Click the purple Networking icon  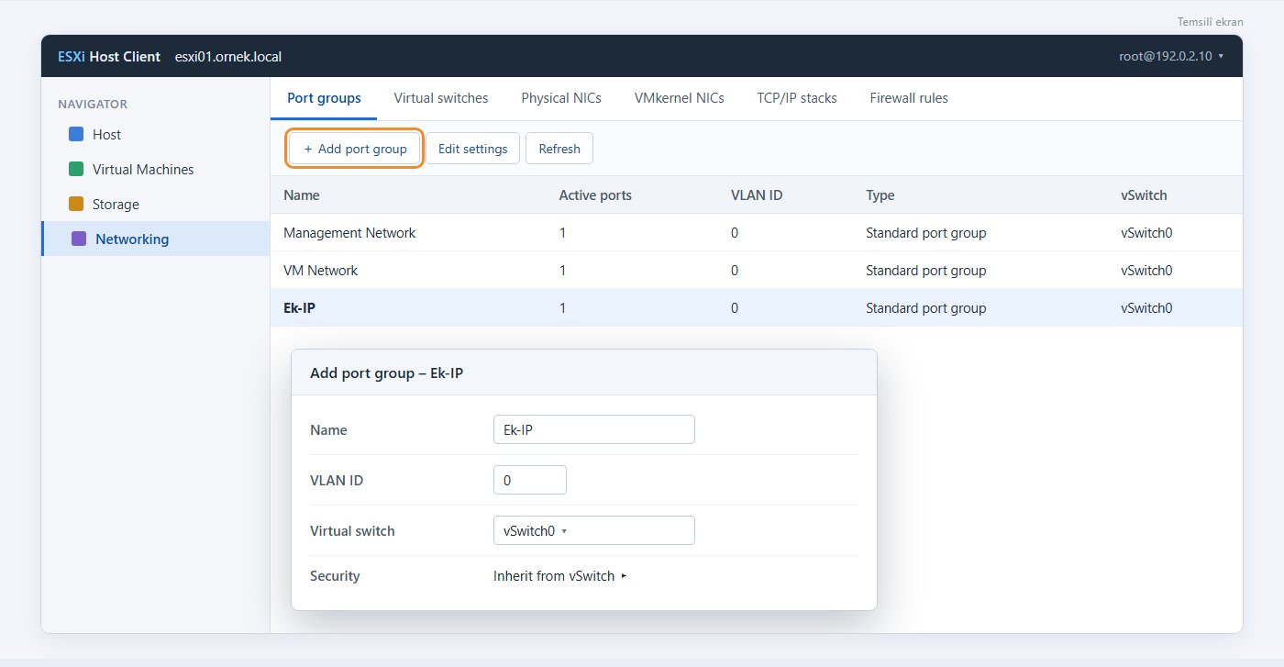pos(79,239)
